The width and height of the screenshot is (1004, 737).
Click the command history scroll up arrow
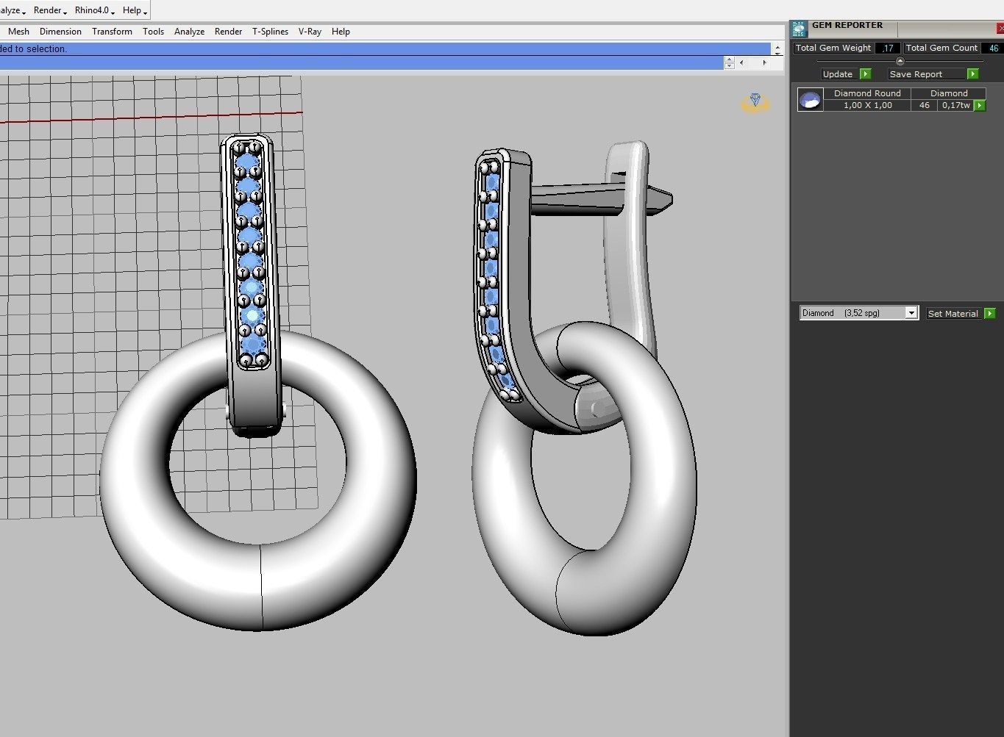(x=777, y=46)
